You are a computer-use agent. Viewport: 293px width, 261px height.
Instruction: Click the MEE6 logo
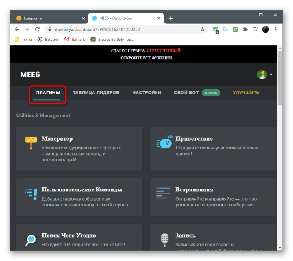(30, 75)
